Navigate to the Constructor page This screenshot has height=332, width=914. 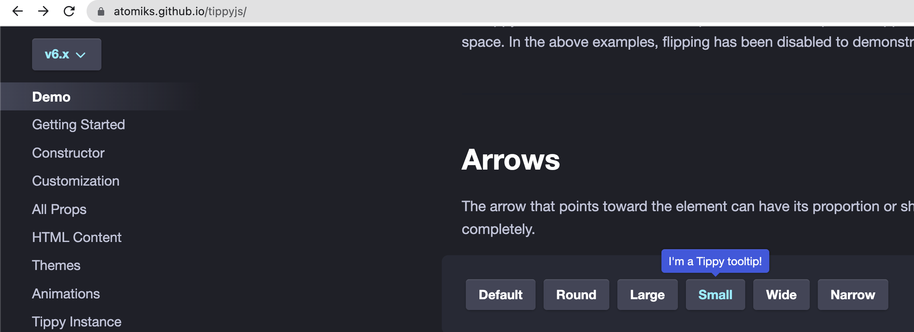tap(68, 153)
